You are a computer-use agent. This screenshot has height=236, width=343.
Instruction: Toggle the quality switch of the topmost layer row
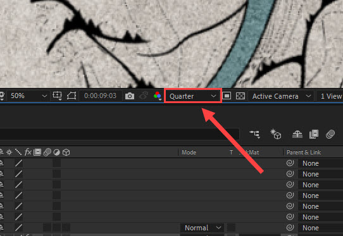(19, 163)
